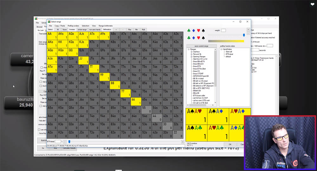Collapse the HandOrders tree node

click(221, 49)
